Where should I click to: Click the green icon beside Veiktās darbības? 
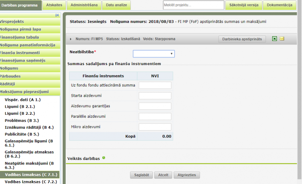click(x=103, y=158)
